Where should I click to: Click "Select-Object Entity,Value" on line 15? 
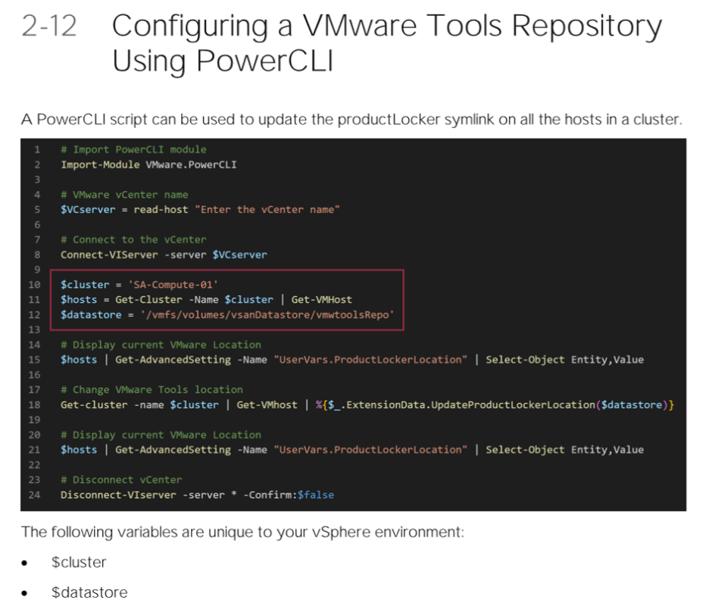coord(564,360)
